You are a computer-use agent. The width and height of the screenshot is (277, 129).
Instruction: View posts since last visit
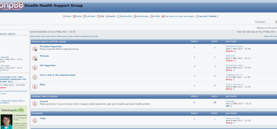pyautogui.click(x=42, y=36)
